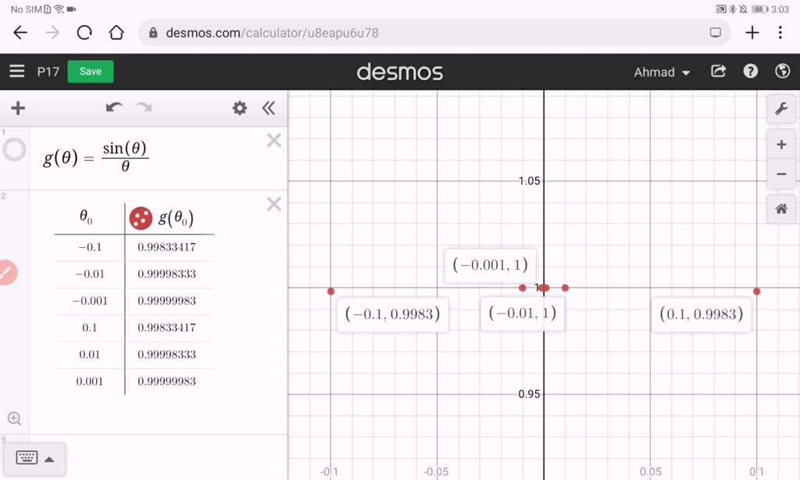Share the graph
This screenshot has height=480, width=800.
click(x=719, y=71)
